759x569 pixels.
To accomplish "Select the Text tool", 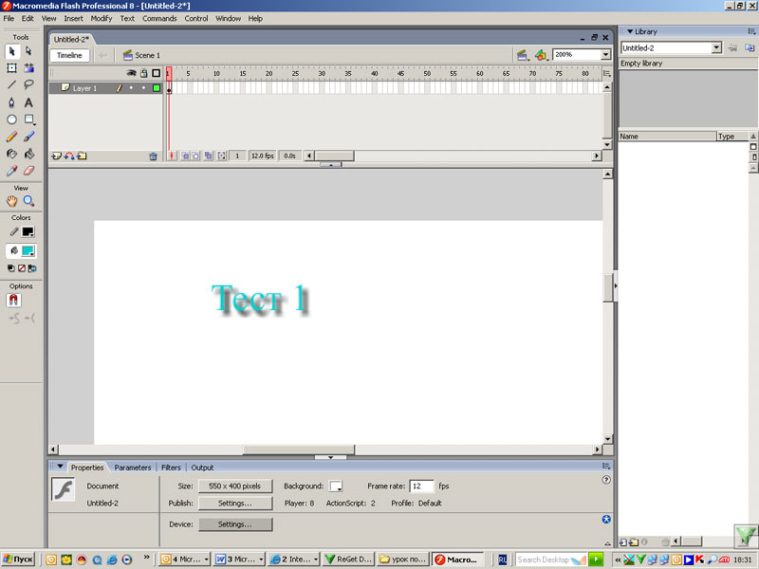I will tap(28, 102).
